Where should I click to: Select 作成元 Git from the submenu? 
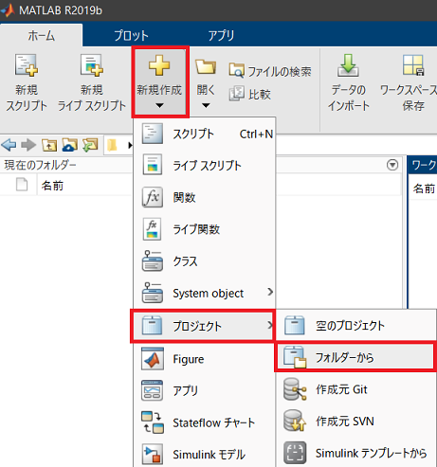pyautogui.click(x=356, y=389)
